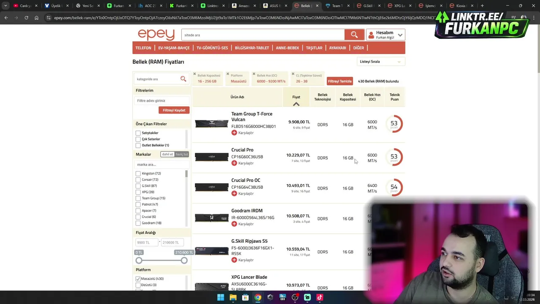The height and width of the screenshot is (304, 540).
Task: Check Kingston (72) brand
Action: (x=138, y=174)
